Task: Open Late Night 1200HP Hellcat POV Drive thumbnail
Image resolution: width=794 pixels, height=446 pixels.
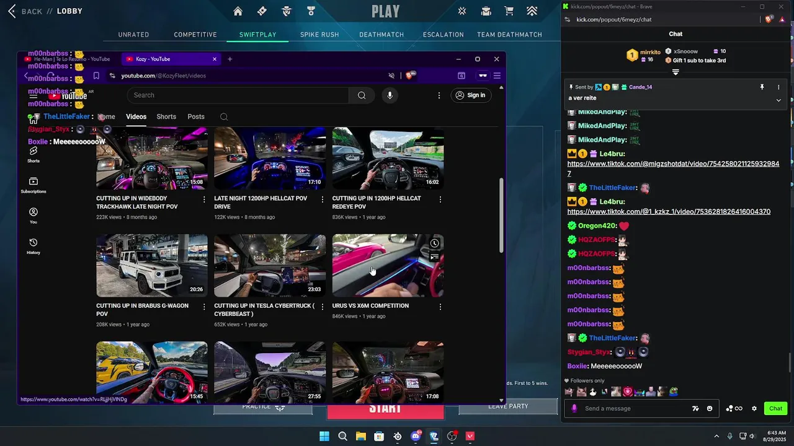Action: 270,158
